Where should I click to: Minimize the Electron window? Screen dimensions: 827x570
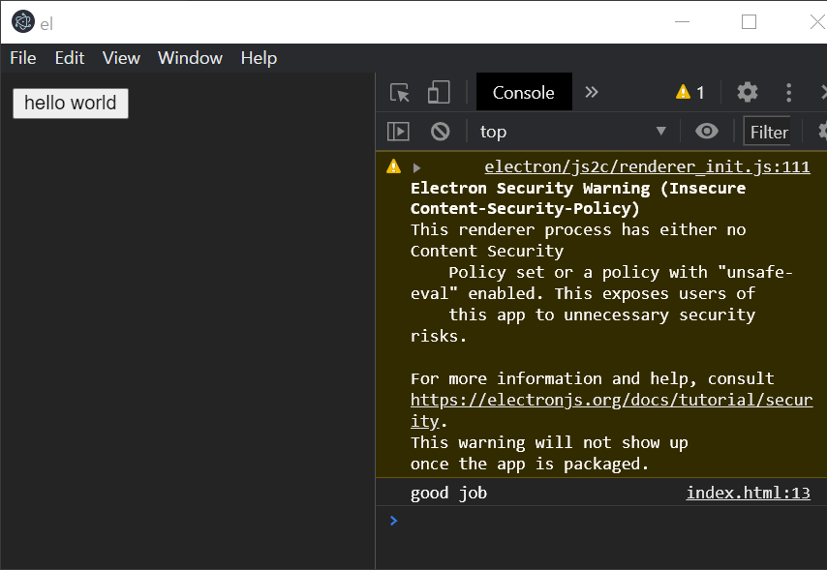[x=682, y=22]
